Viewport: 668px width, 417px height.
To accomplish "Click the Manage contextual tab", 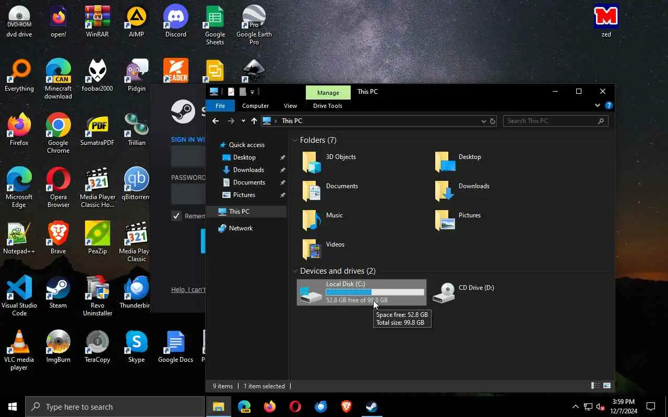I will pyautogui.click(x=328, y=92).
